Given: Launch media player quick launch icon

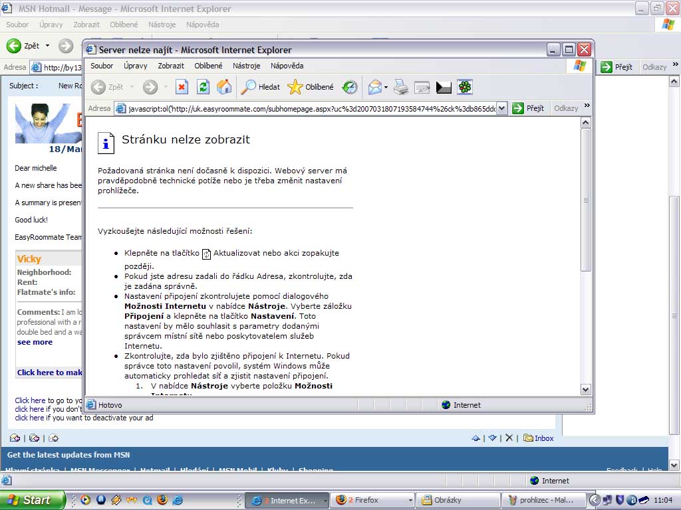Looking at the screenshot, I should 86,500.
